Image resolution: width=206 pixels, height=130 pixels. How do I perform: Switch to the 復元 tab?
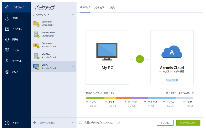click(112, 8)
